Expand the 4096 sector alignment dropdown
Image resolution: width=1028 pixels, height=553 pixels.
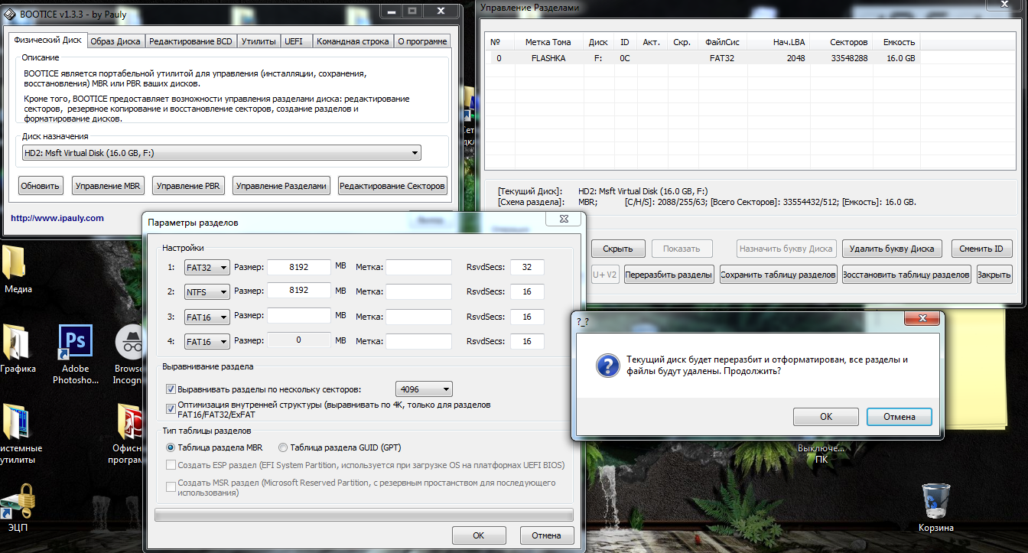click(445, 389)
